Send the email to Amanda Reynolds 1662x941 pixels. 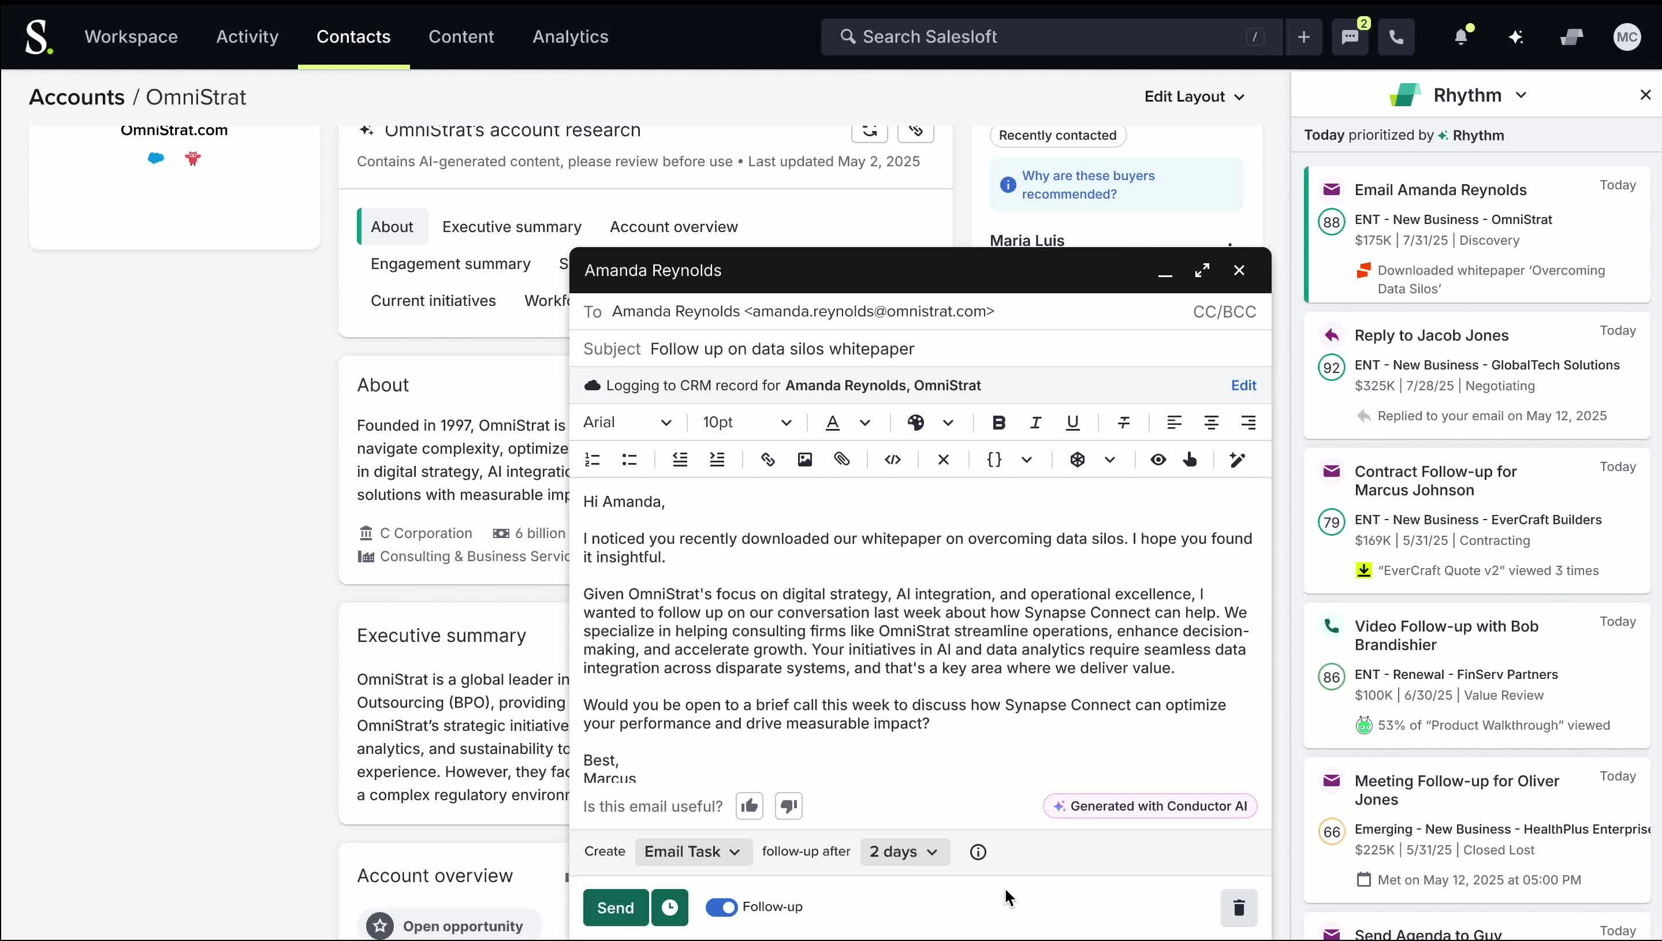click(615, 908)
